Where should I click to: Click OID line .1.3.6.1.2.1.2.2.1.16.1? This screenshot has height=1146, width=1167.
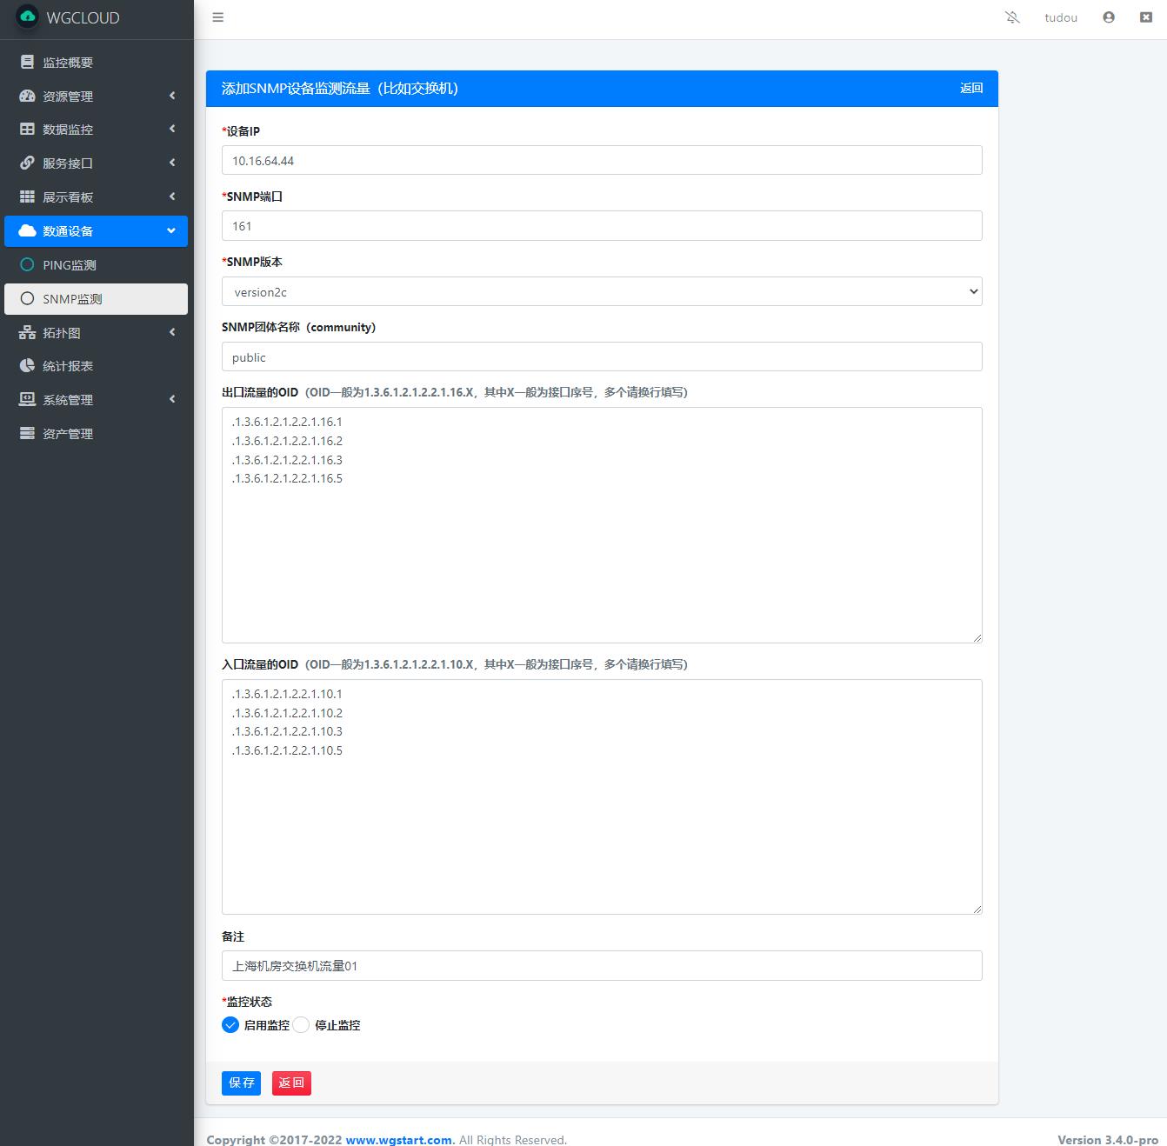pos(287,422)
